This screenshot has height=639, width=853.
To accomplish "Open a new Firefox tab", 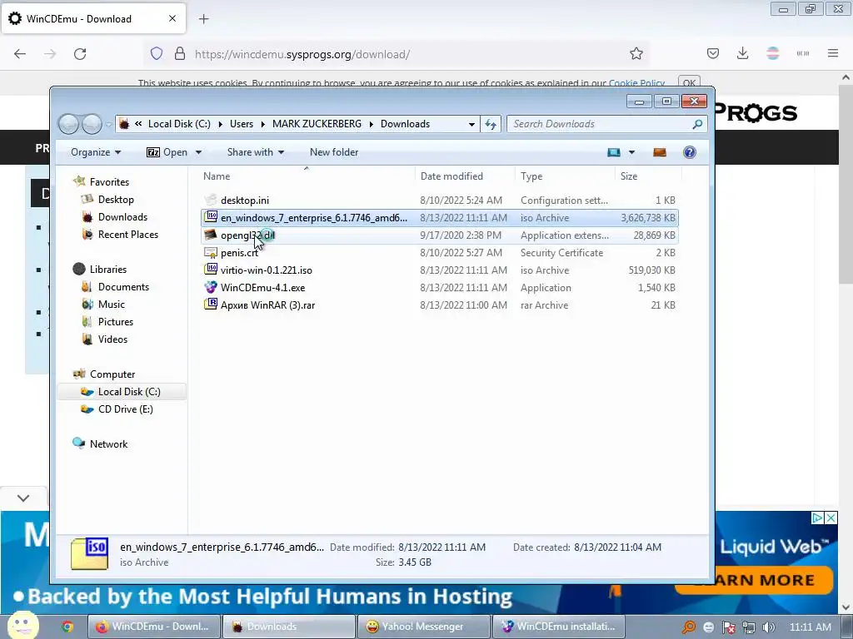I will [203, 19].
